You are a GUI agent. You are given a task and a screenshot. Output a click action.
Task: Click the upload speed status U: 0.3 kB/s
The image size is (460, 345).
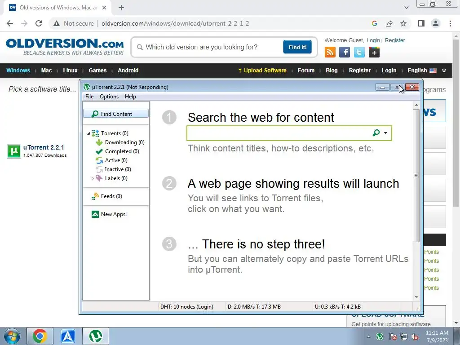[x=338, y=306]
